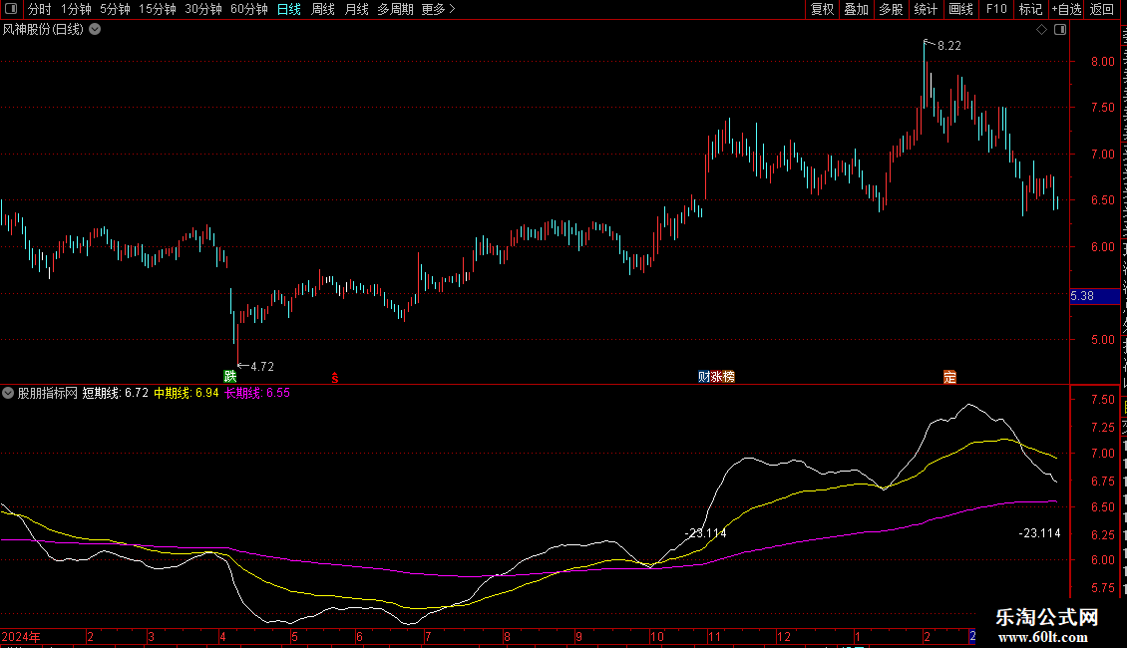
Task: Click the diamond icon above the chart
Action: point(1041,30)
